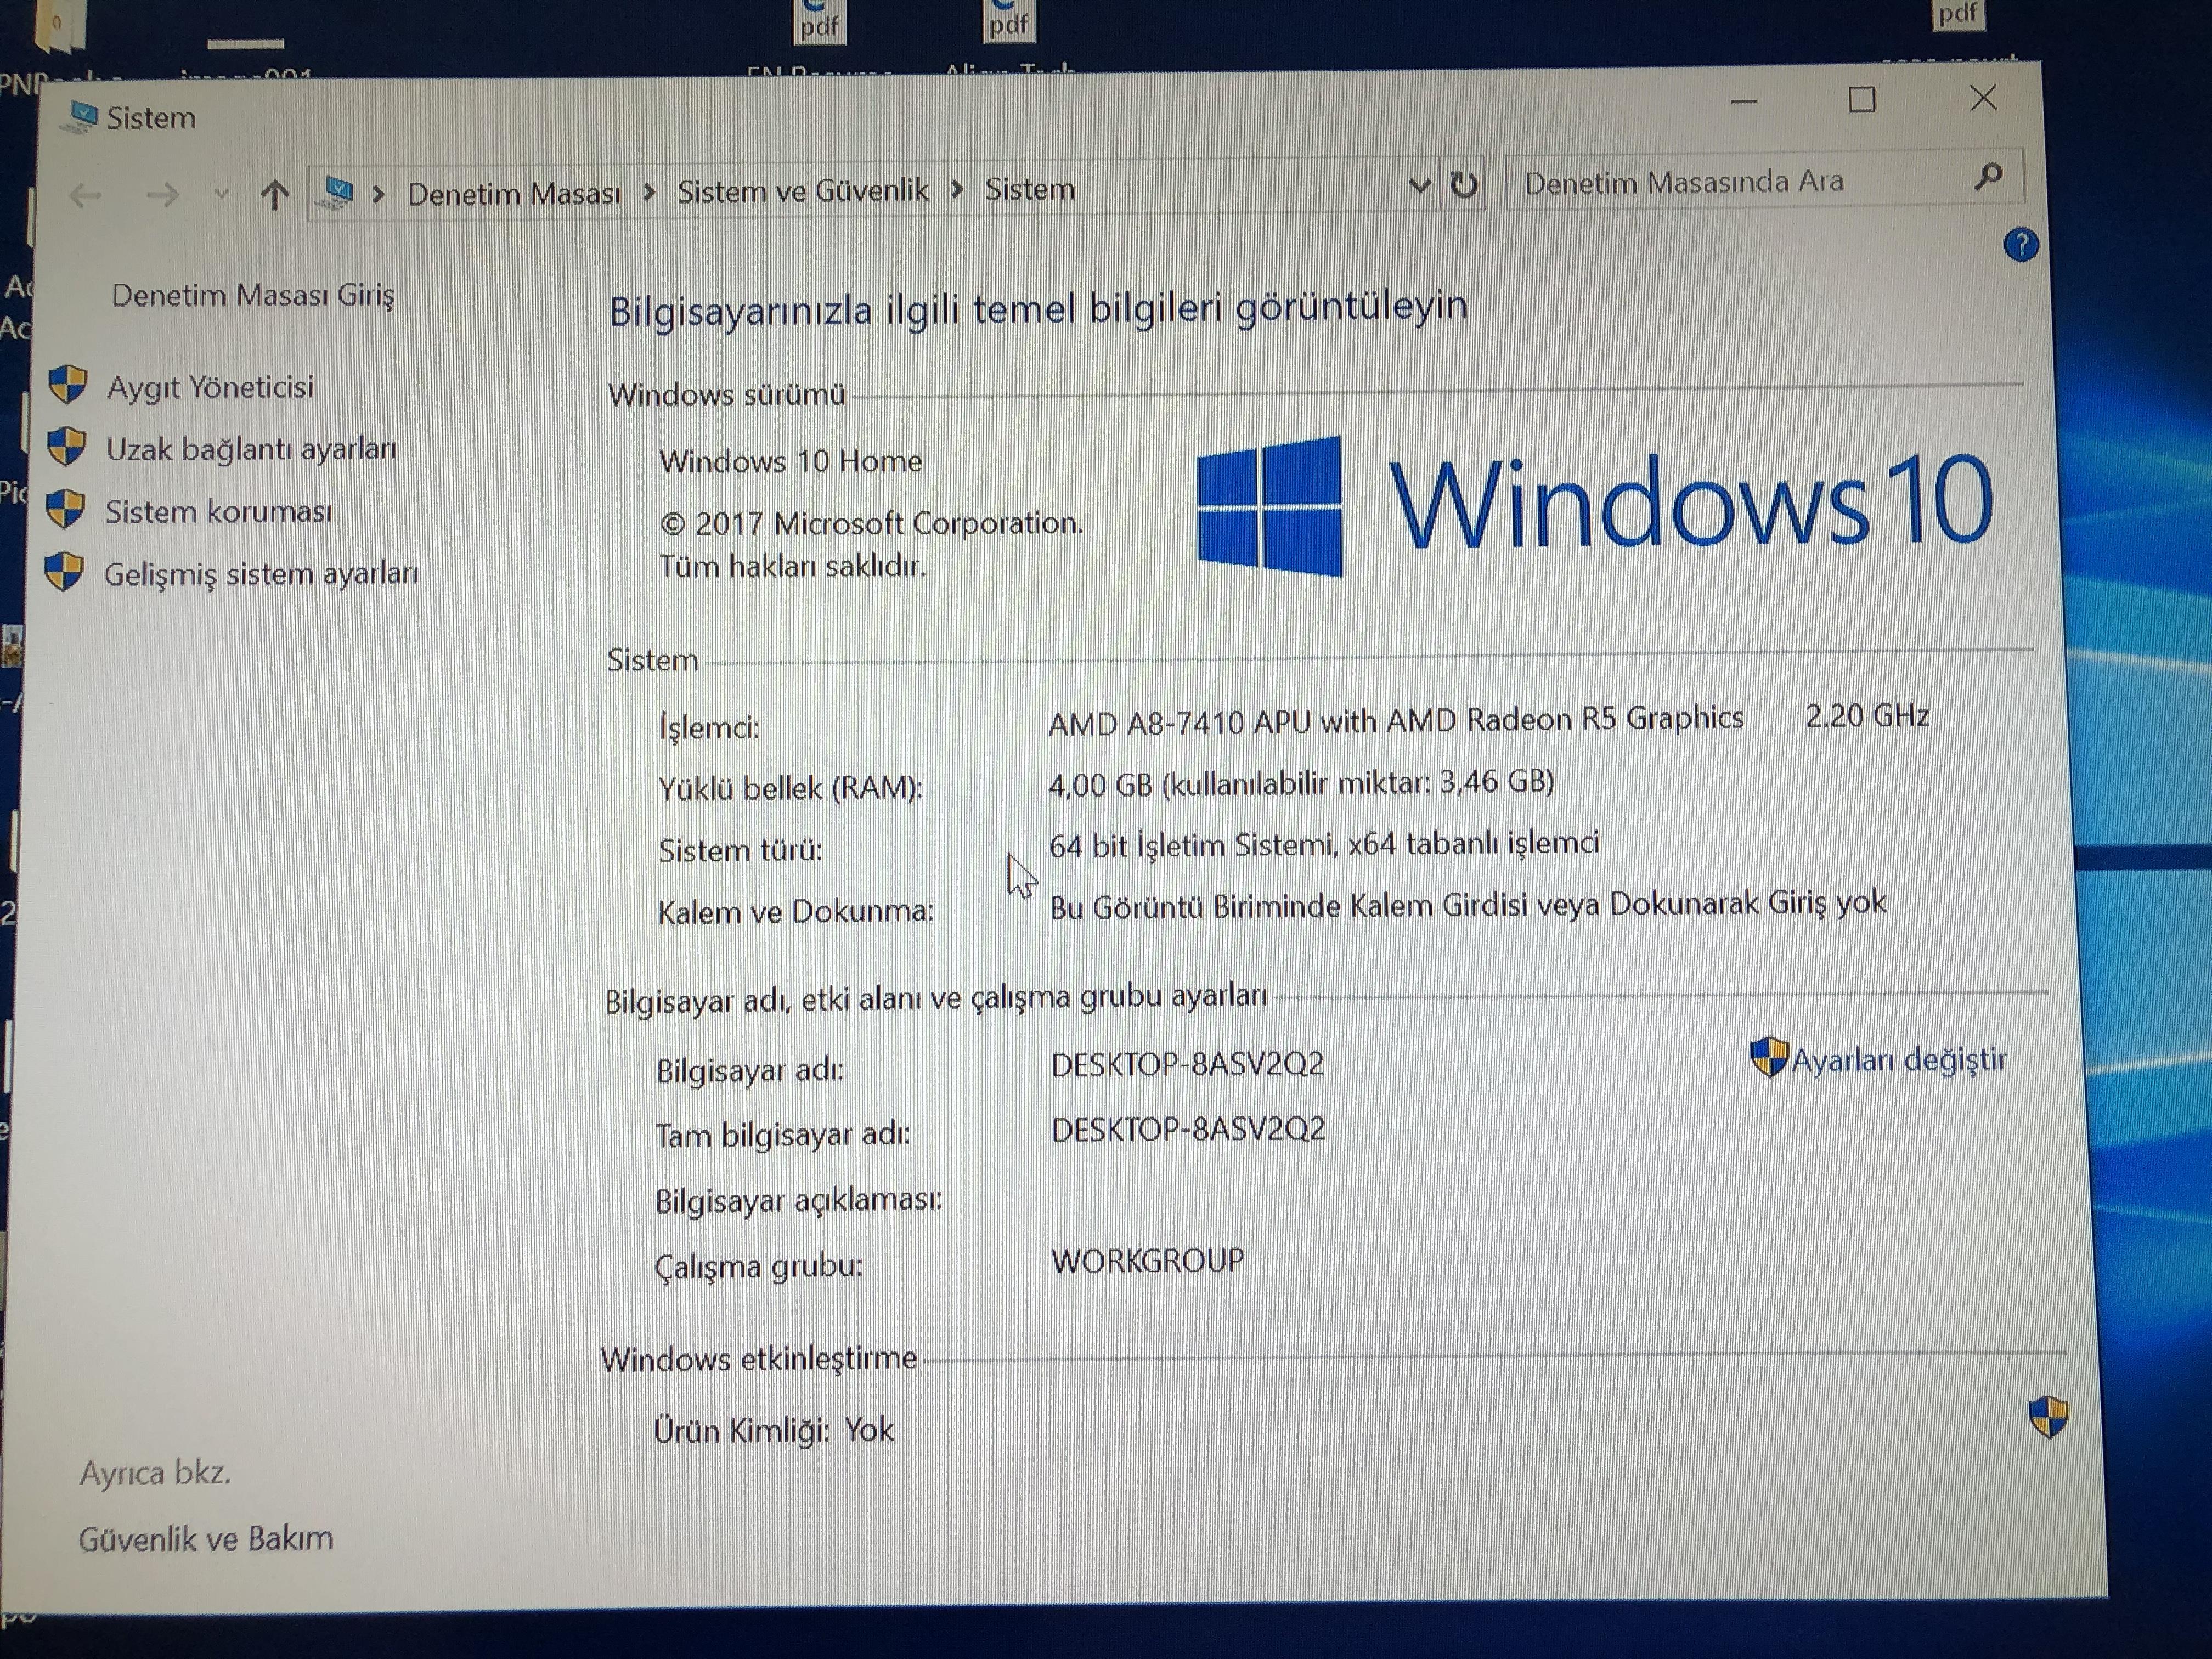Image resolution: width=2212 pixels, height=1659 pixels.
Task: Open Gelişmiş sistem ayarları
Action: tap(261, 574)
